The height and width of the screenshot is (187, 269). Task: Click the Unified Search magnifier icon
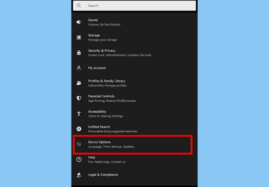pos(79,129)
